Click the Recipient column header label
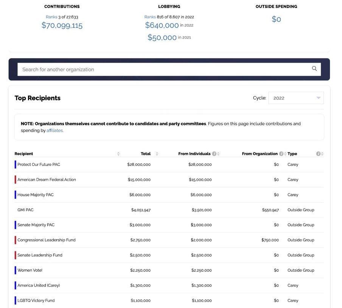Viewport: 342px width, 308px height. (24, 154)
